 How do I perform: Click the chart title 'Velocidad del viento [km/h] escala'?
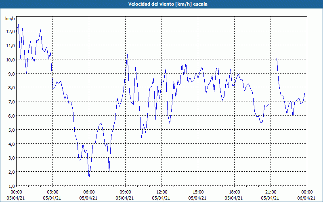(x=168, y=4)
